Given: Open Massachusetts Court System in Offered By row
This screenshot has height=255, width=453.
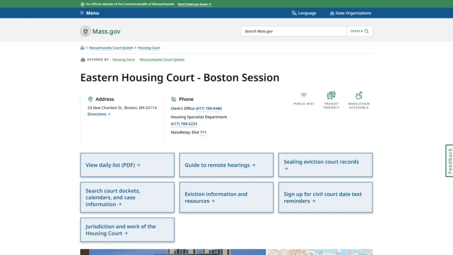Looking at the screenshot, I should 162,60.
